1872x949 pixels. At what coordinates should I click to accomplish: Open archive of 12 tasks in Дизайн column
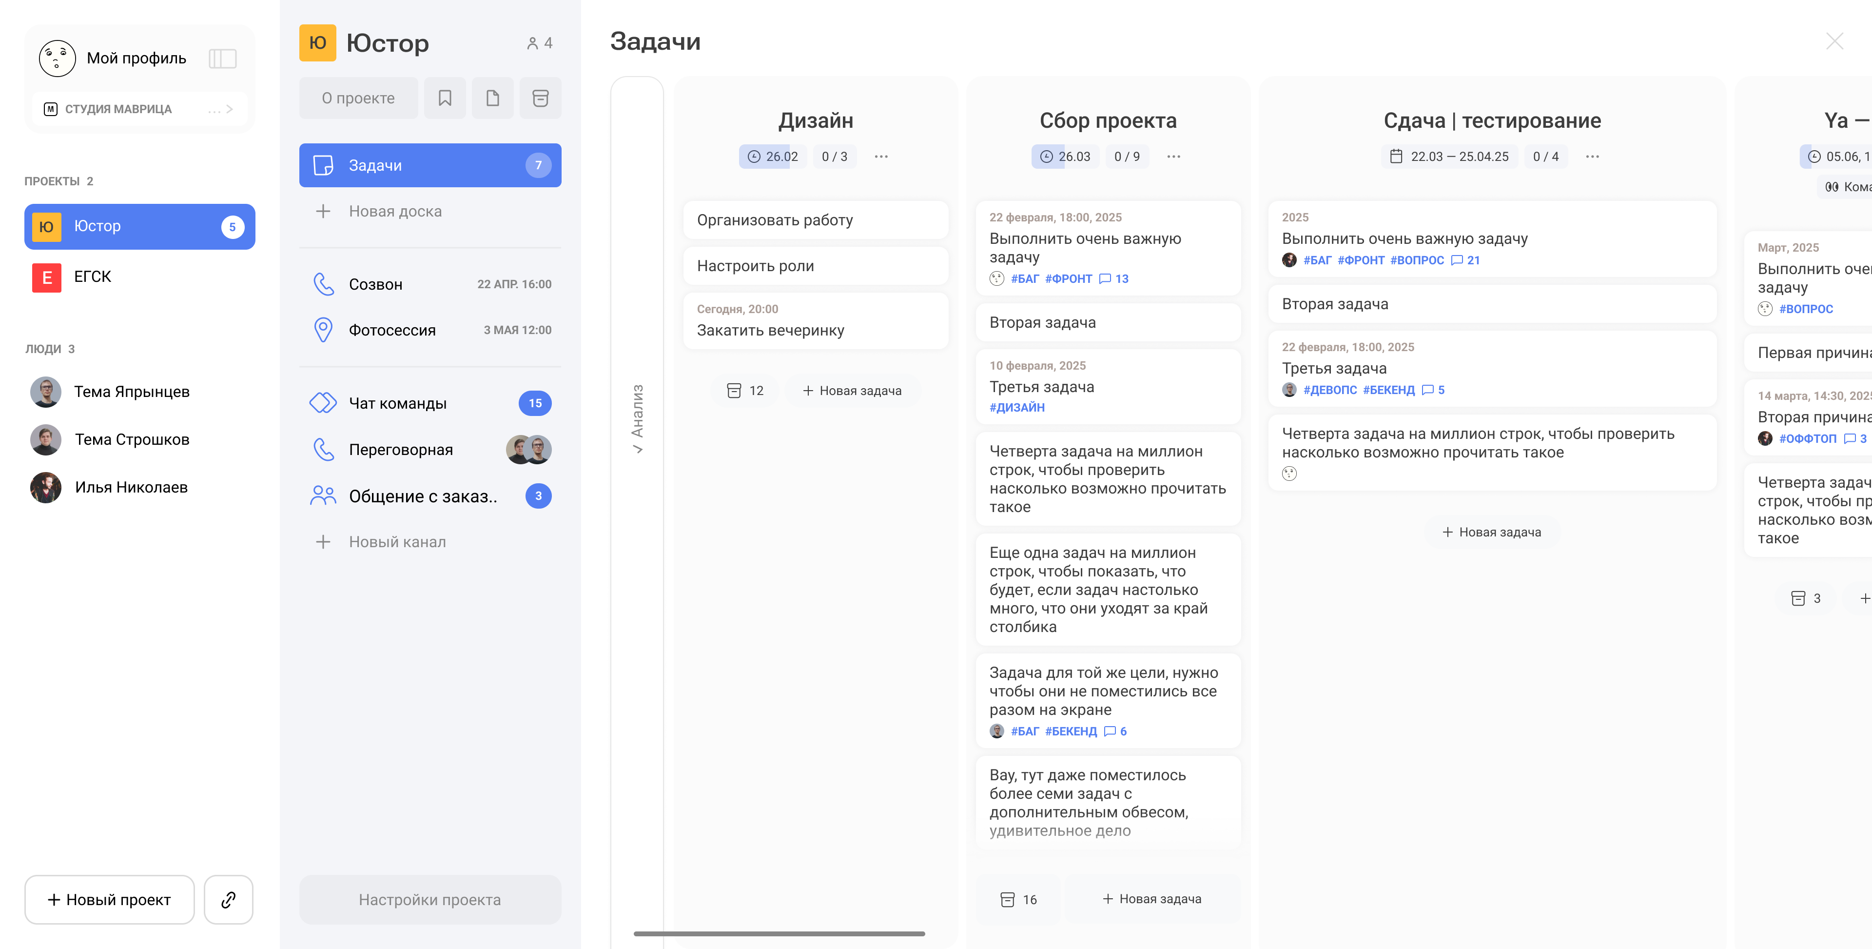745,391
